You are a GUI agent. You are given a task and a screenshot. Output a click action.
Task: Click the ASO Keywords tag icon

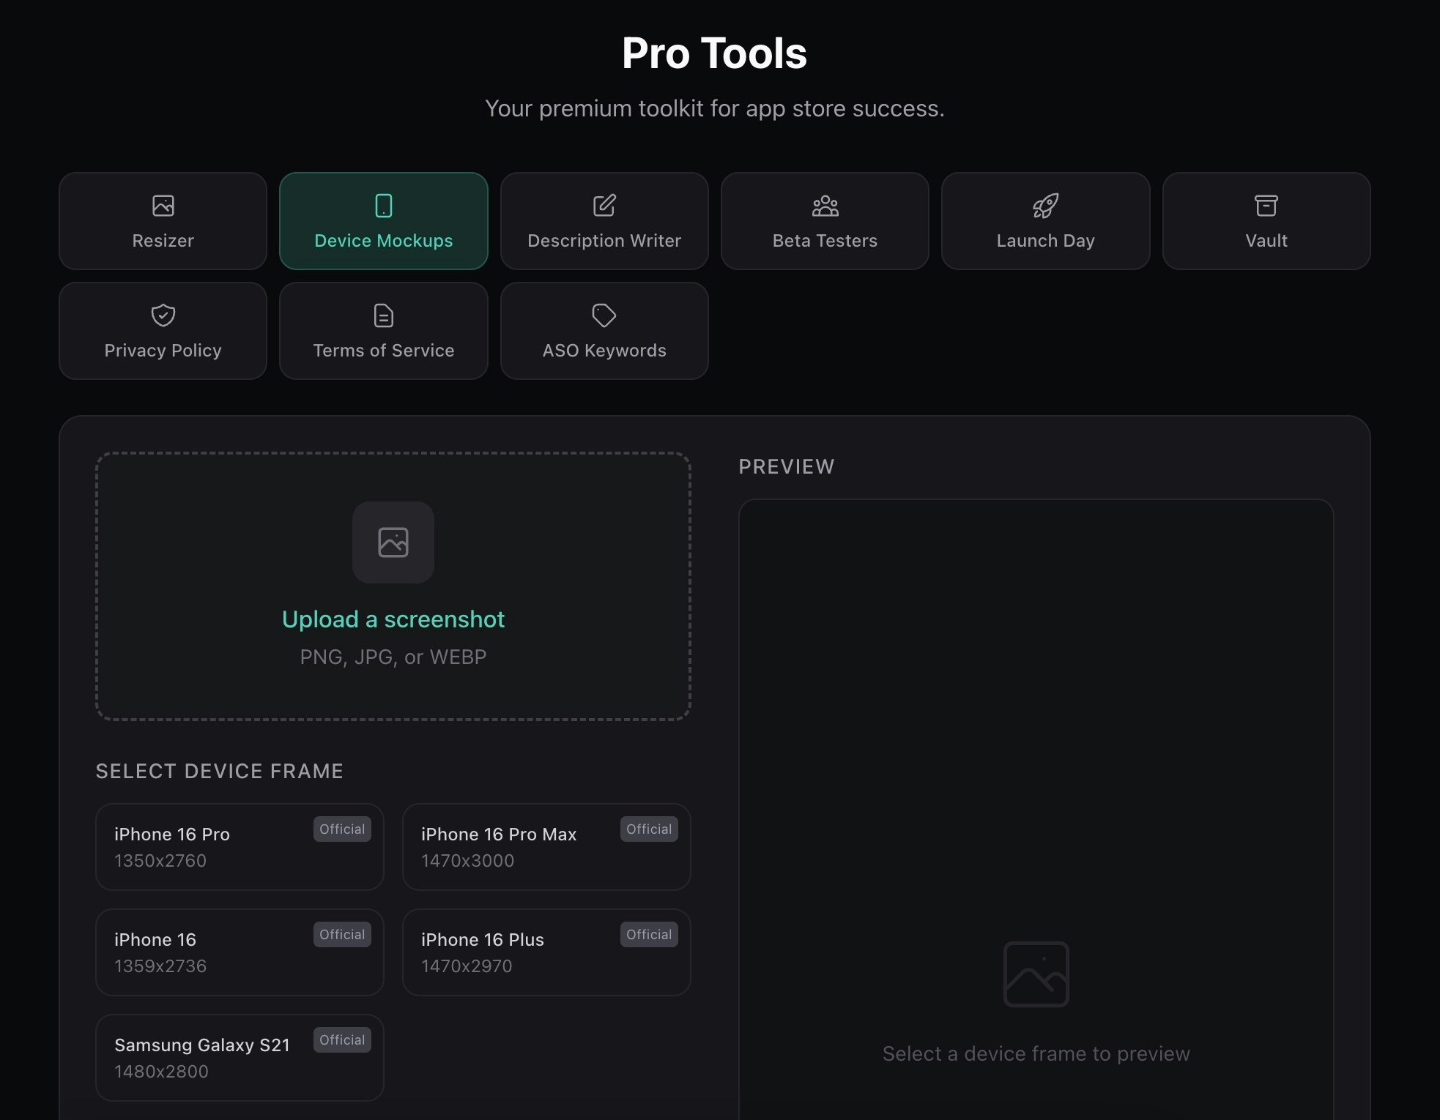(x=604, y=316)
